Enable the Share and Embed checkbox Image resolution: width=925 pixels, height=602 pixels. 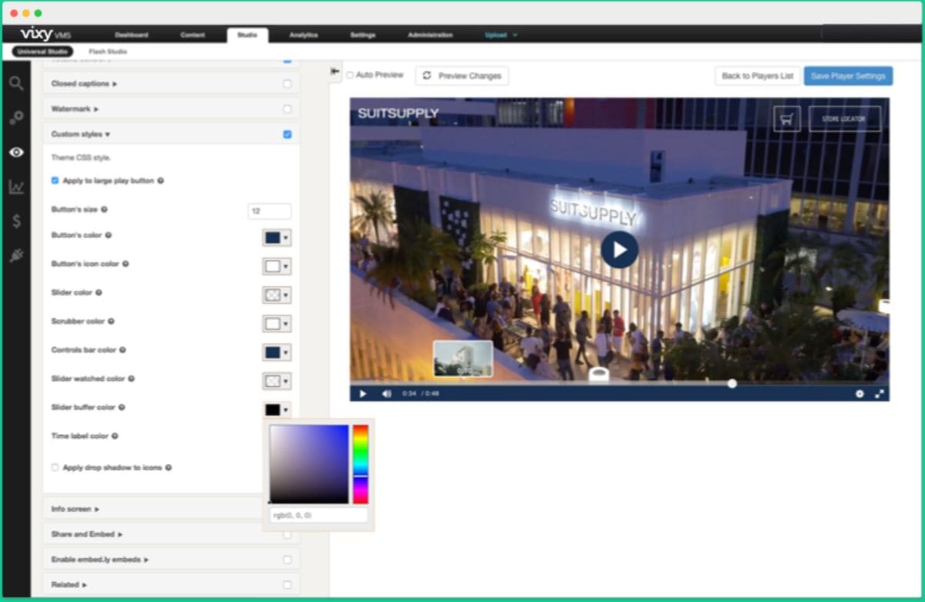tap(288, 534)
